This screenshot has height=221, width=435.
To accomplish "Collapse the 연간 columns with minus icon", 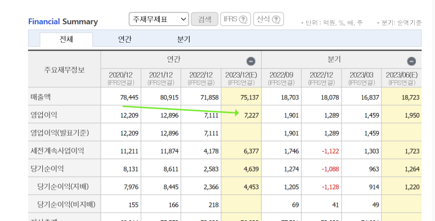I will tap(251, 61).
